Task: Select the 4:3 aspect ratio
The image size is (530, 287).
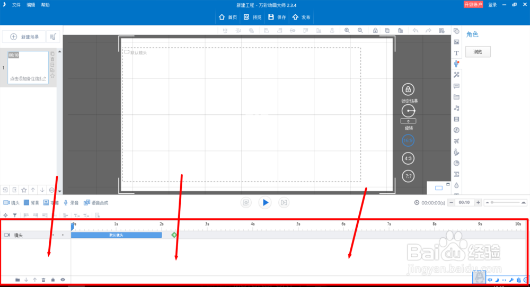Action: (x=408, y=158)
